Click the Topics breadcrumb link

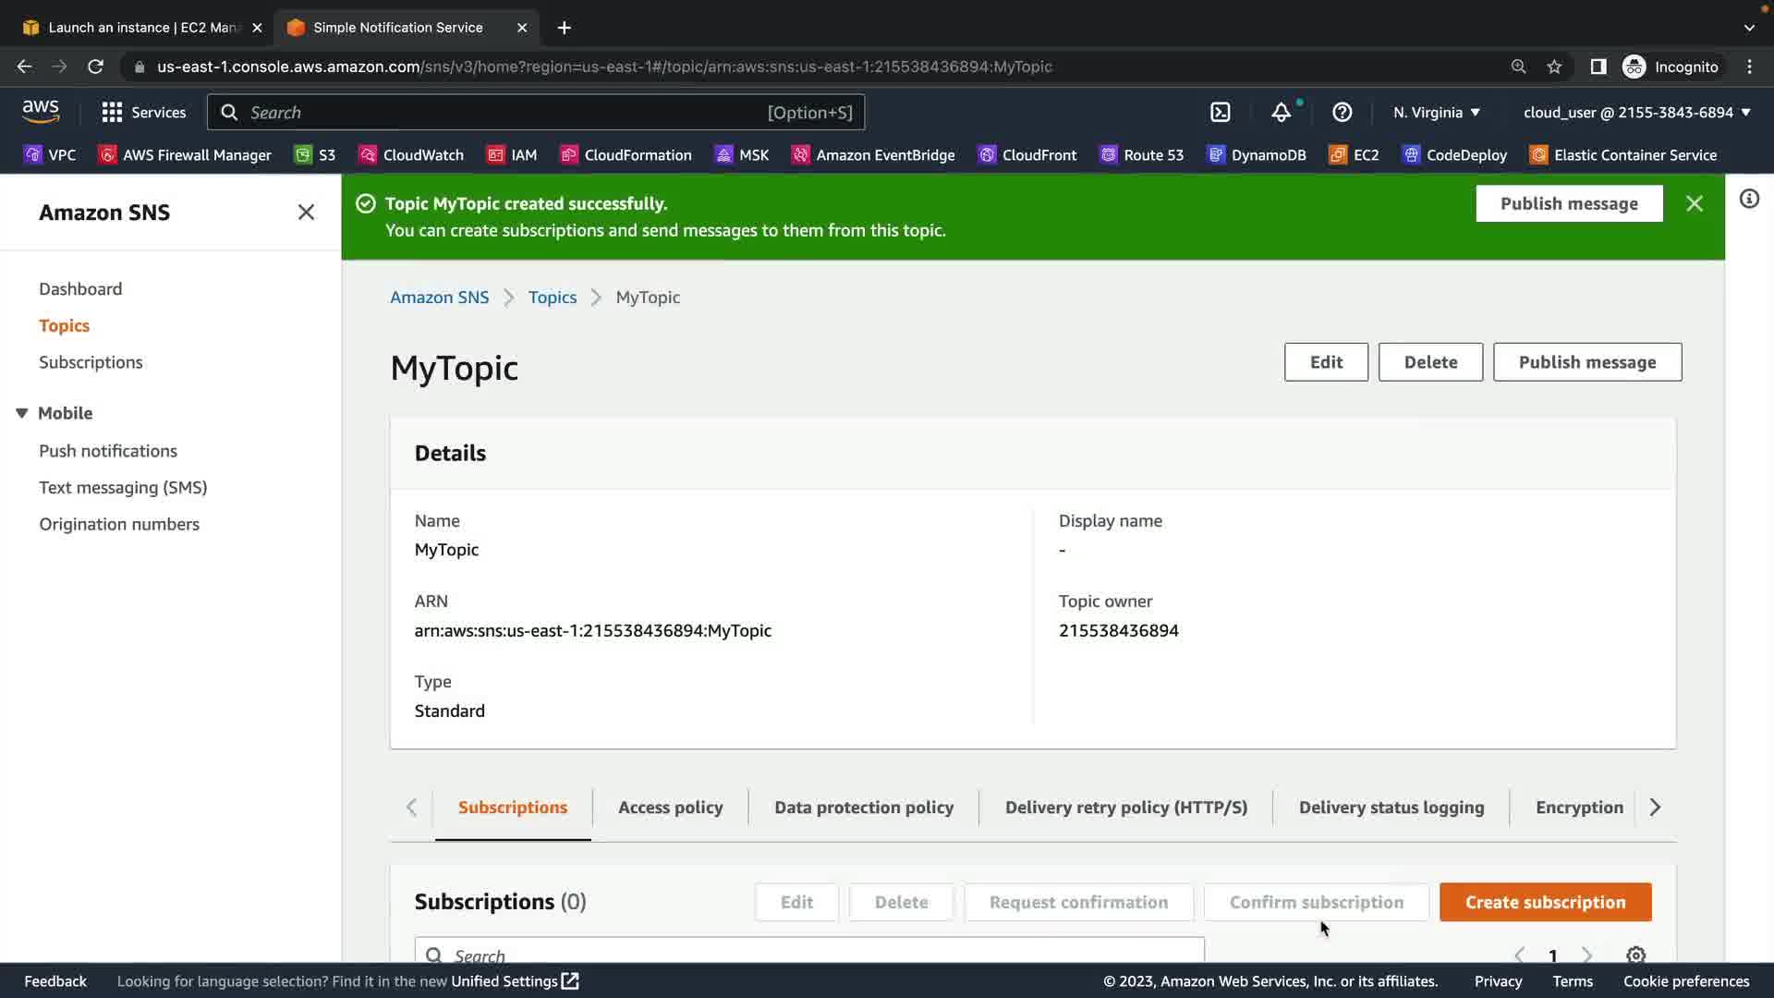click(552, 297)
